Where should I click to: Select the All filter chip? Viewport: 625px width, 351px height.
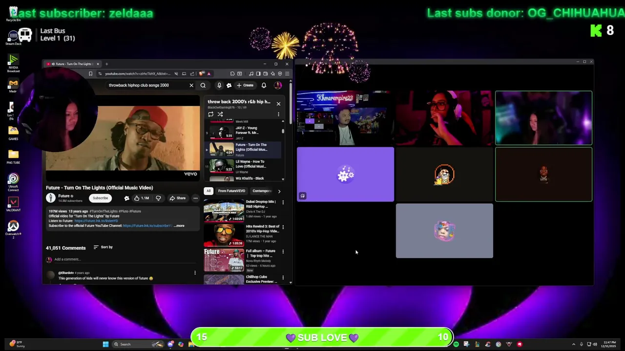point(208,191)
